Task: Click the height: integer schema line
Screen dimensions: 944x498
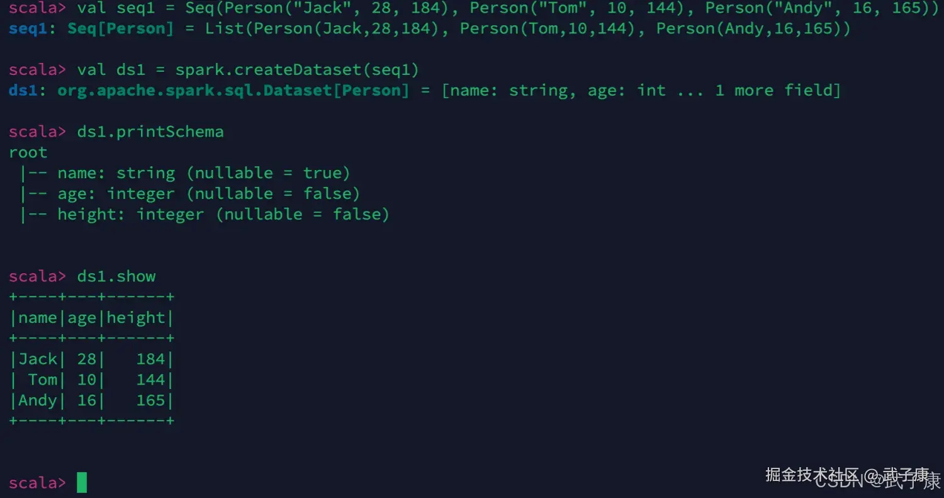Action: 205,215
